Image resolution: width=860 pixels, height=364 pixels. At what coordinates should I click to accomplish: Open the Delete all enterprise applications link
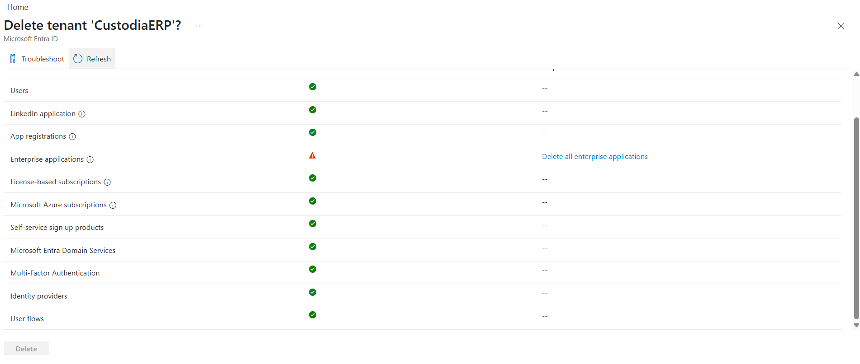point(595,157)
